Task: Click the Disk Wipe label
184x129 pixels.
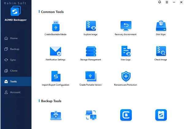Action: 161,34
